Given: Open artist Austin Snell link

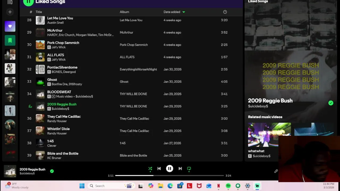Looking at the screenshot, I should (x=55, y=23).
